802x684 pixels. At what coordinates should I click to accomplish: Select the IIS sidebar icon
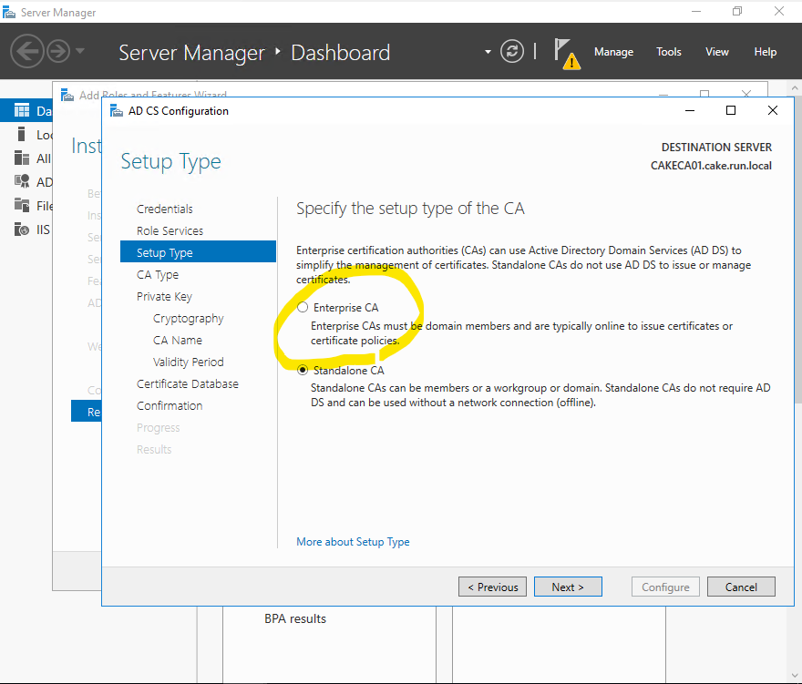22,229
